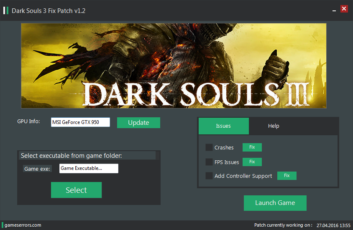
Task: Open the gameserrors.com link
Action: point(23,225)
